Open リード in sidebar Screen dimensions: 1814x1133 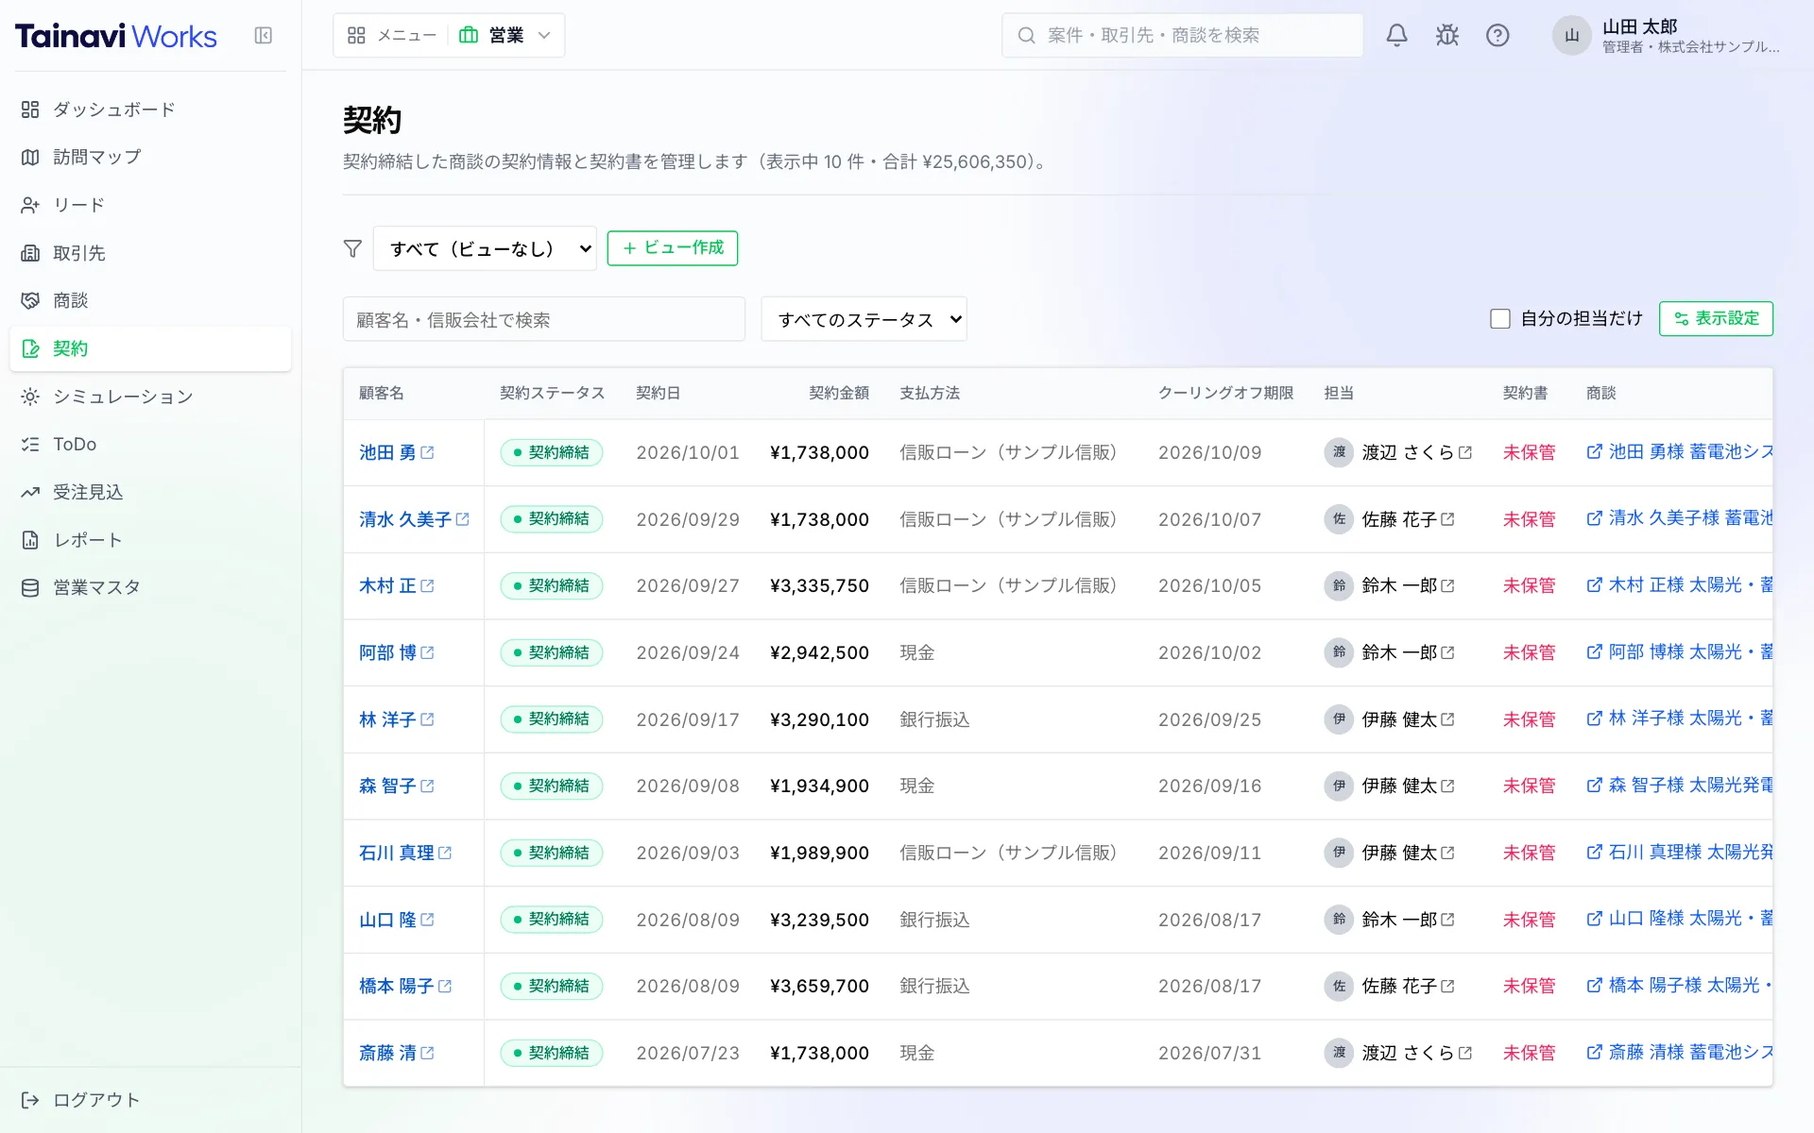[x=150, y=205]
